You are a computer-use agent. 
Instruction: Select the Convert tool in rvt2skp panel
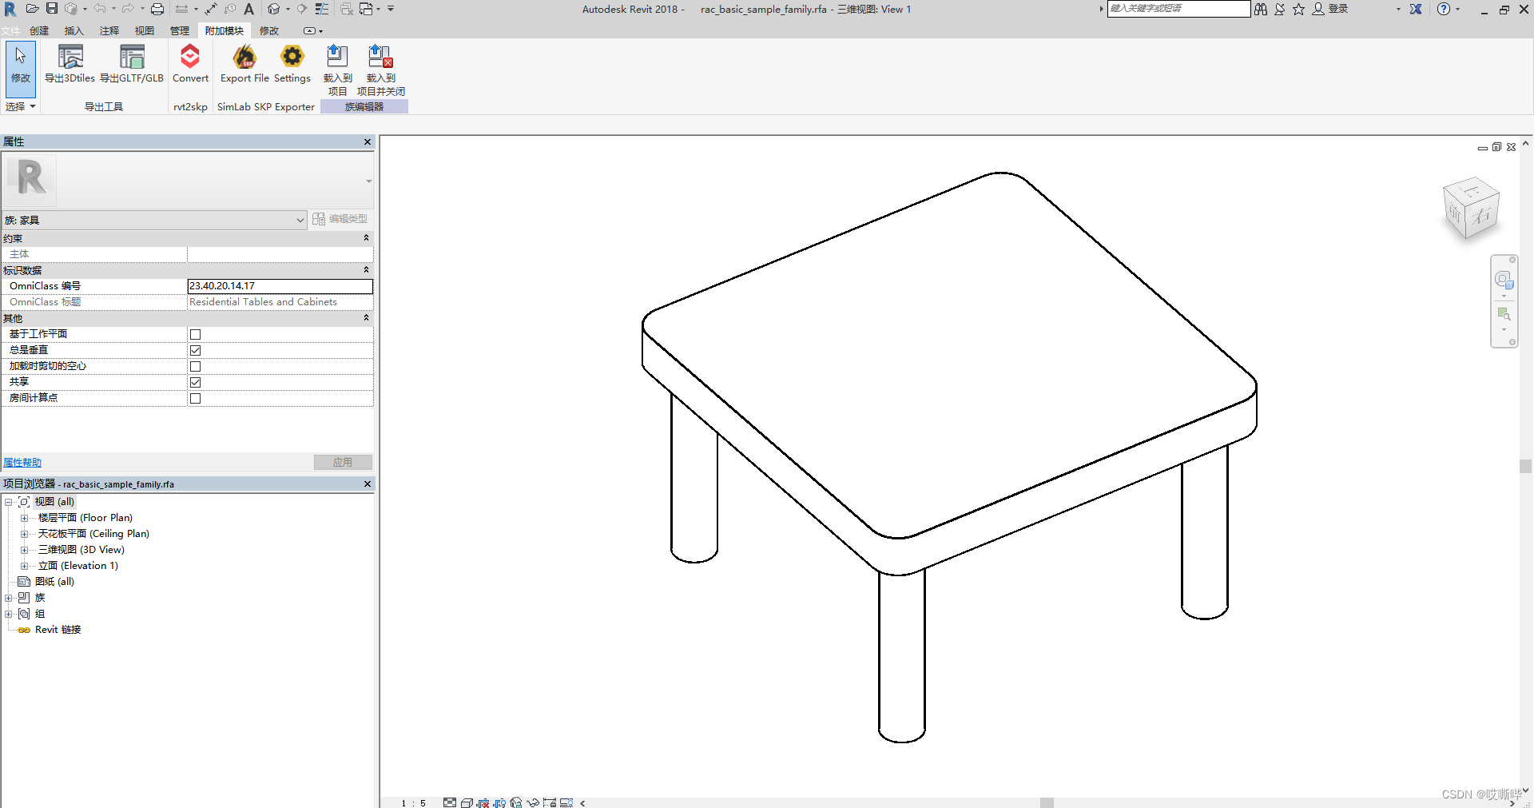(190, 66)
